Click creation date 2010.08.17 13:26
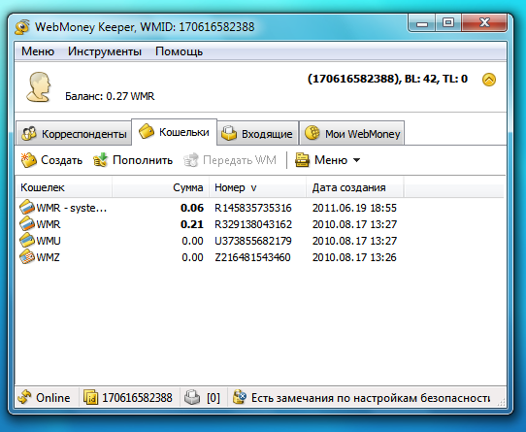Image resolution: width=526 pixels, height=432 pixels. click(x=354, y=257)
